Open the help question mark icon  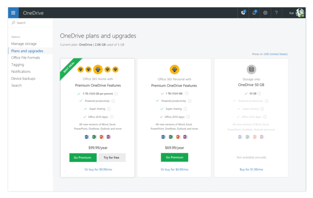point(276,13)
